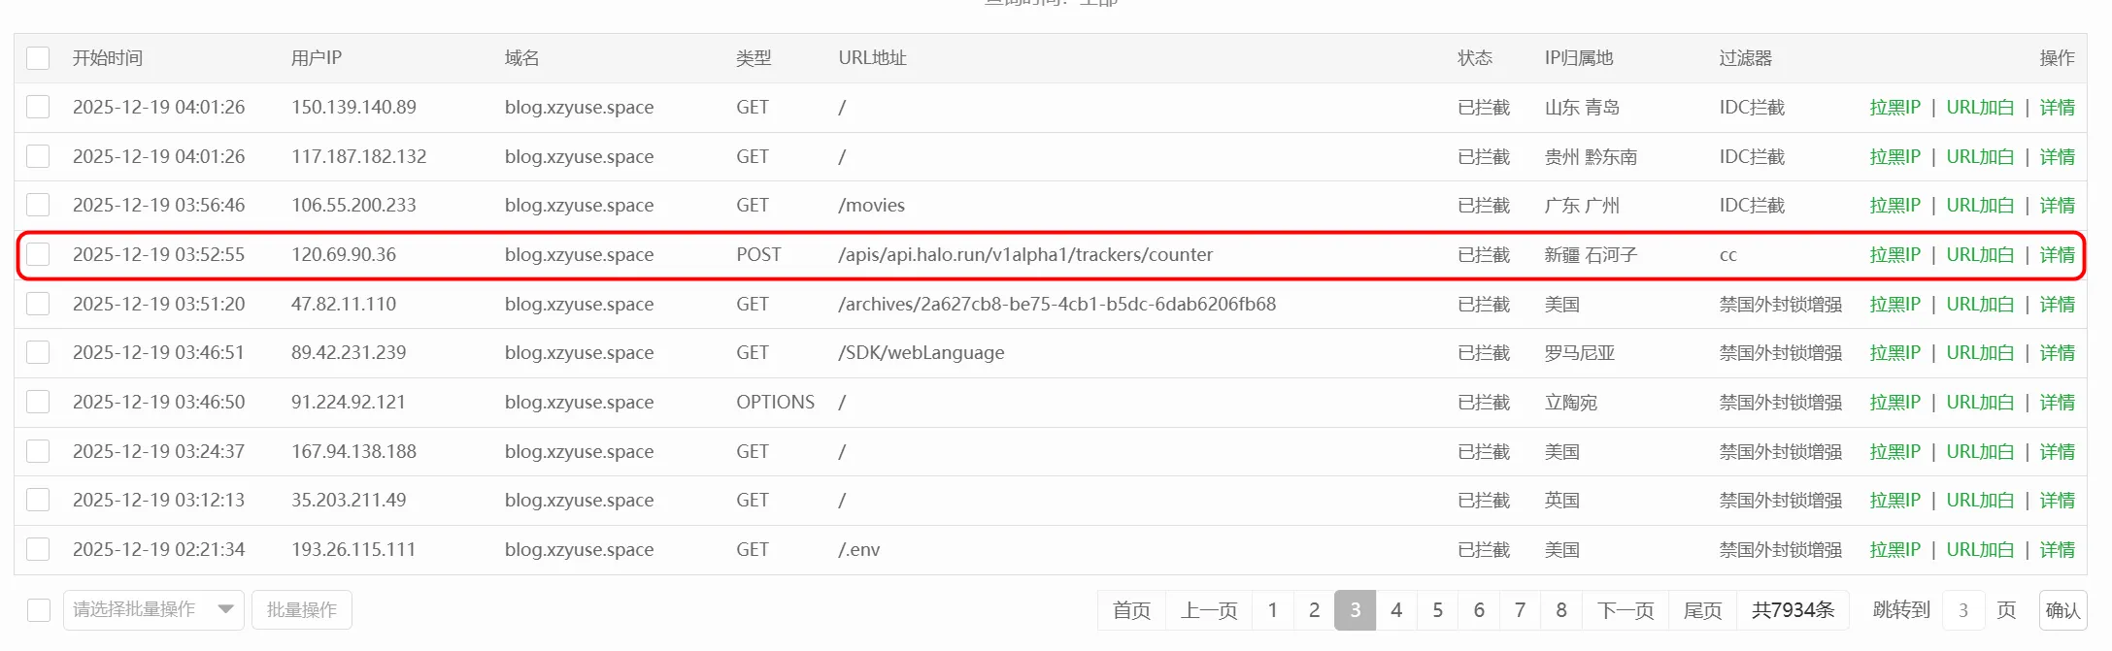The width and height of the screenshot is (2112, 651).
Task: Check the row for IP 150.139.140.89
Action: (x=38, y=107)
